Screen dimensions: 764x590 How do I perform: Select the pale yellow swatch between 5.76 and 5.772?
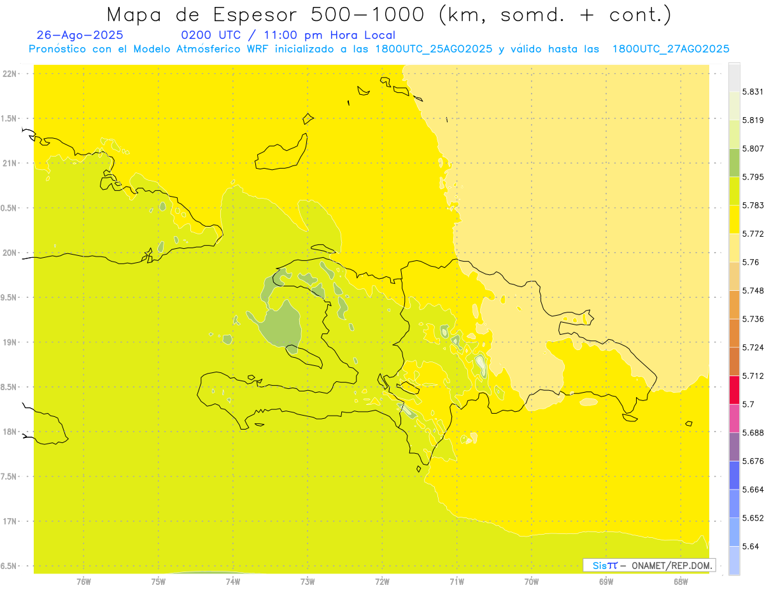click(x=734, y=248)
